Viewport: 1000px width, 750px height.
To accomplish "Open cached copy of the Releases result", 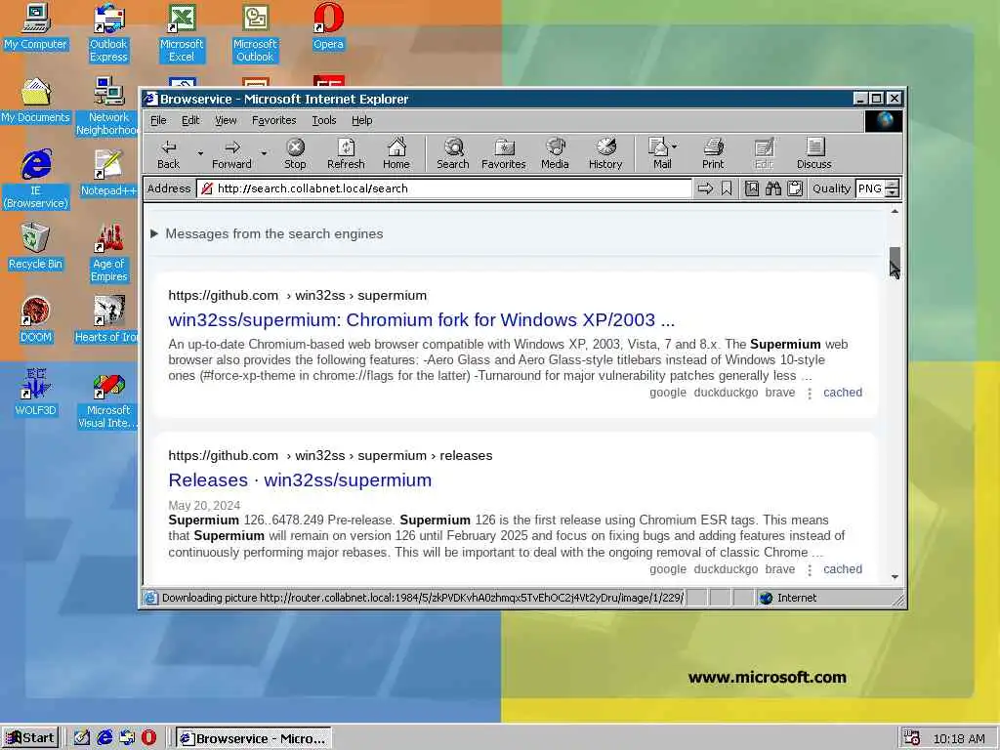I will tap(843, 569).
